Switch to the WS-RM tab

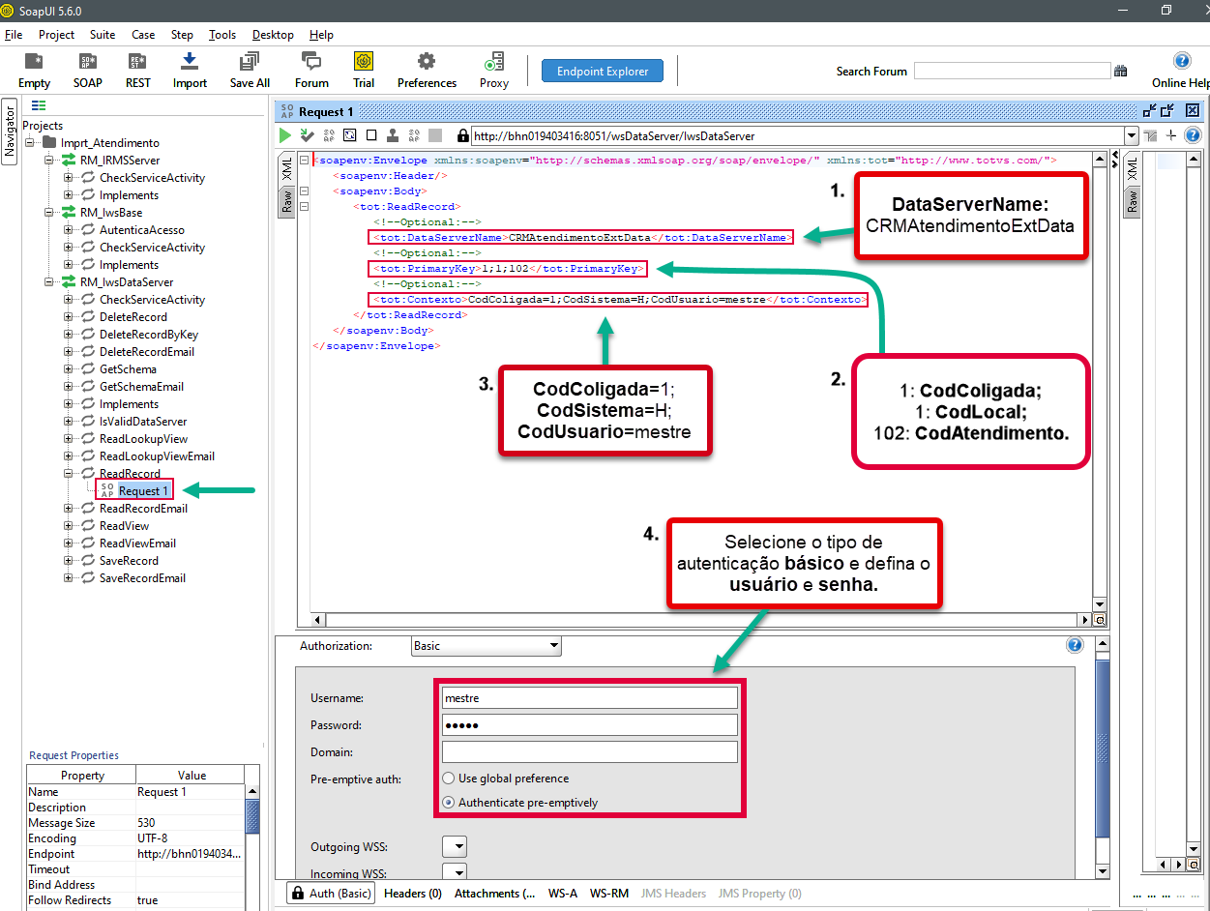pos(609,894)
